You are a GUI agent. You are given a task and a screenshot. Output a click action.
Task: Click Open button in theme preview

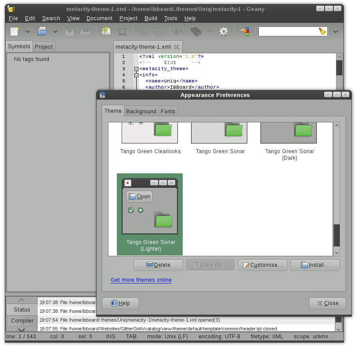[140, 197]
